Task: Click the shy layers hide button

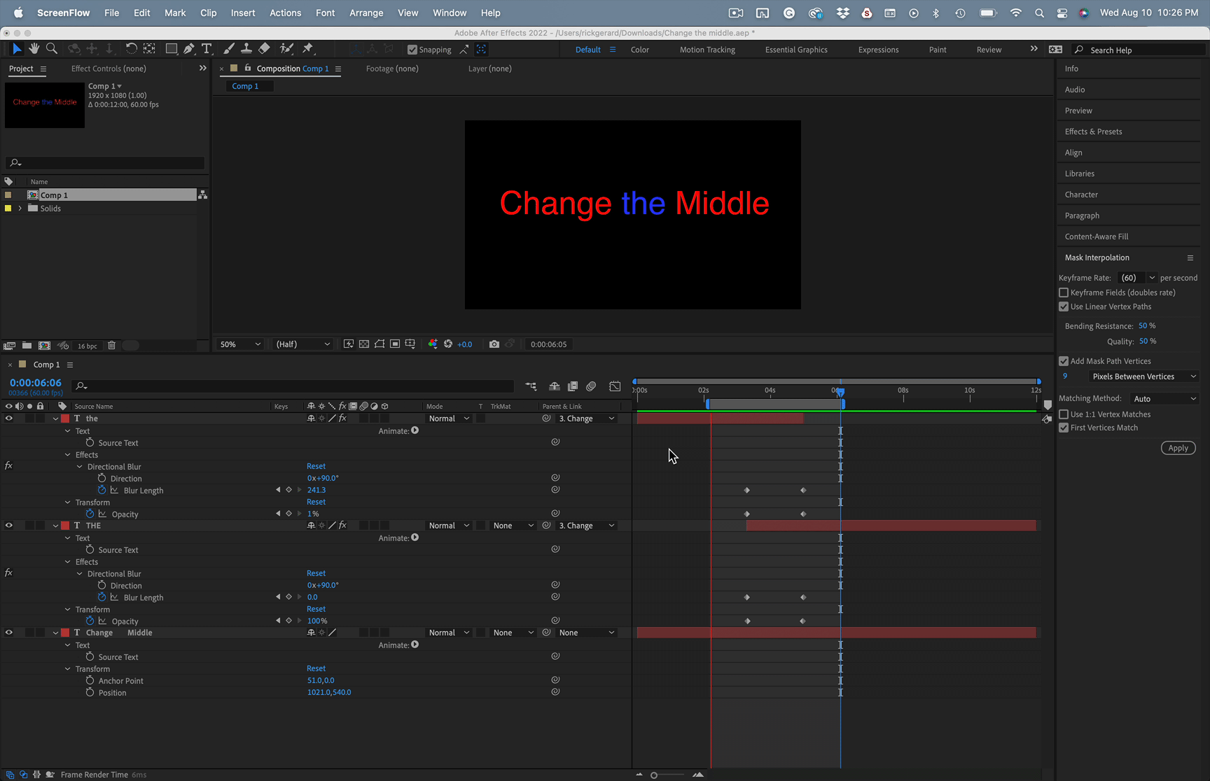Action: click(x=554, y=386)
